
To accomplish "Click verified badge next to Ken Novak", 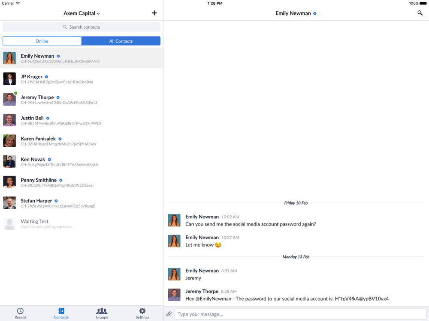I will [49, 160].
